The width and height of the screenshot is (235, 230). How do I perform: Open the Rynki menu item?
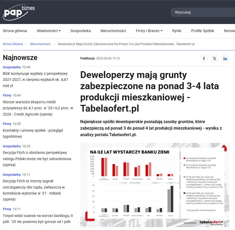[x=177, y=31]
